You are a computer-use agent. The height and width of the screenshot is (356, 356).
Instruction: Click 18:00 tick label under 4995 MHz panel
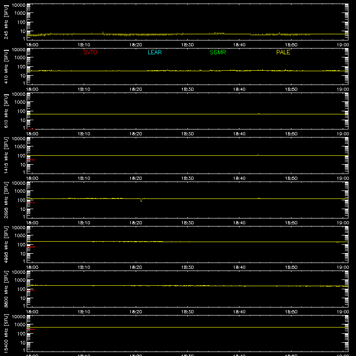click(32, 267)
